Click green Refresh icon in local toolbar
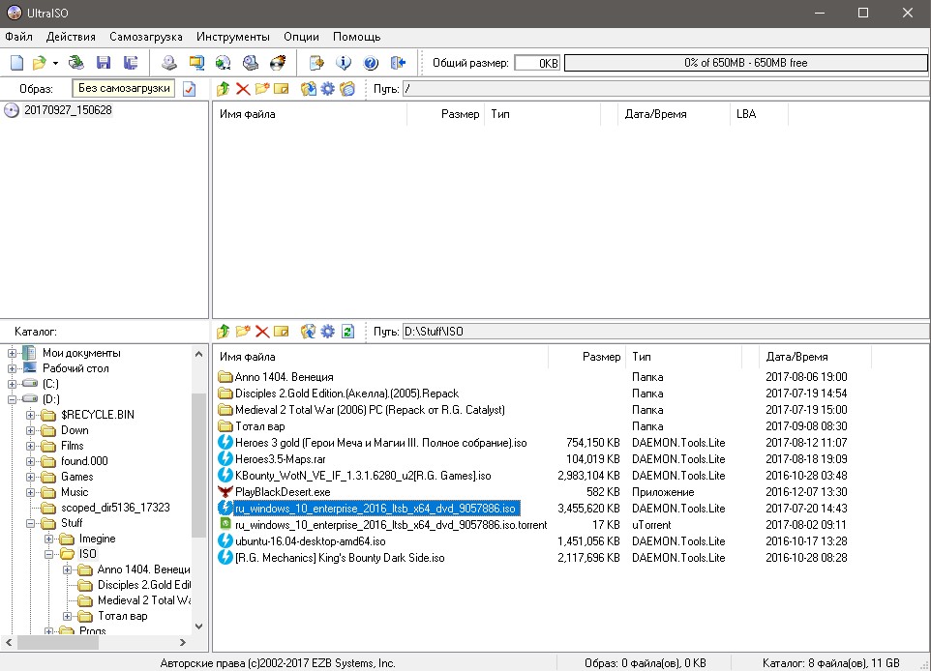This screenshot has height=671, width=931. point(348,331)
